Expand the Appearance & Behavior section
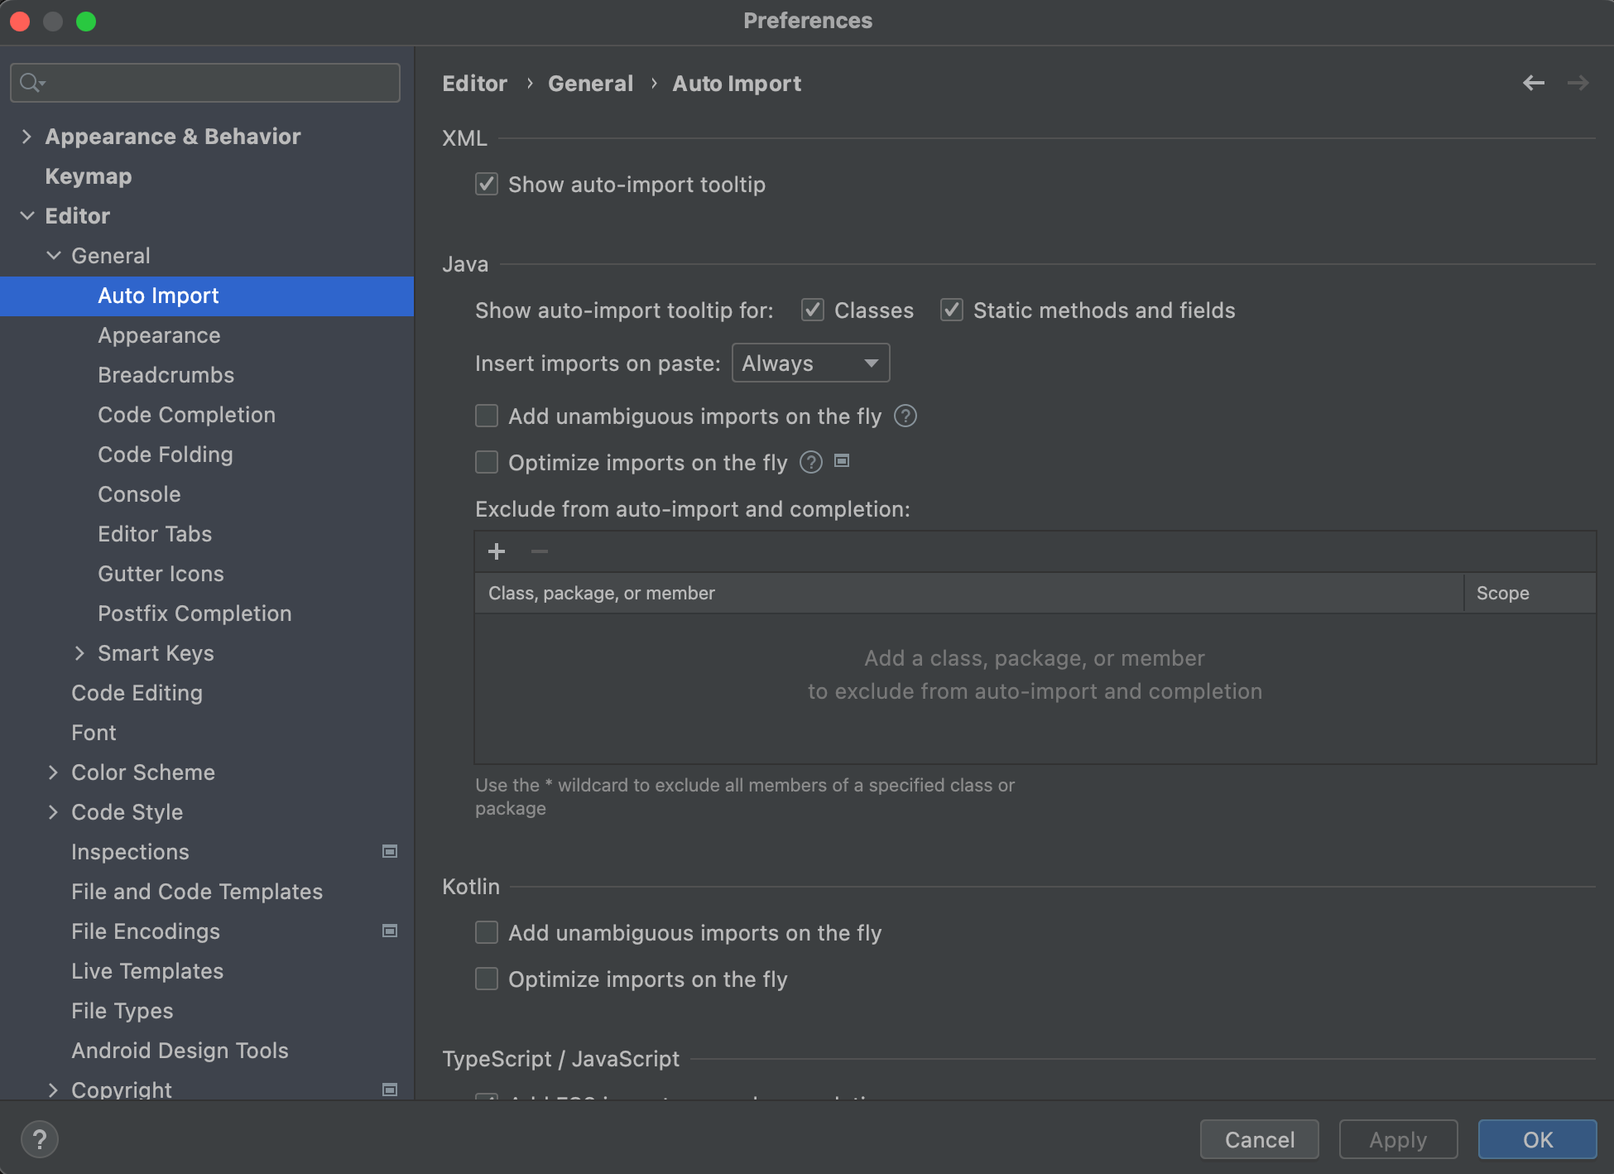The height and width of the screenshot is (1174, 1614). (26, 136)
